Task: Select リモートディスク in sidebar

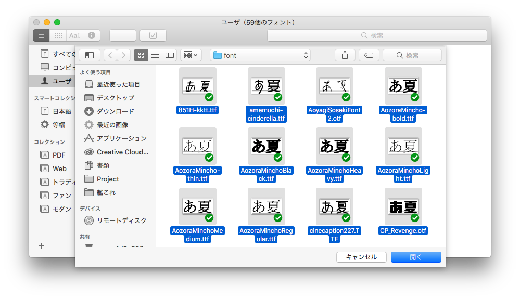Action: click(116, 220)
